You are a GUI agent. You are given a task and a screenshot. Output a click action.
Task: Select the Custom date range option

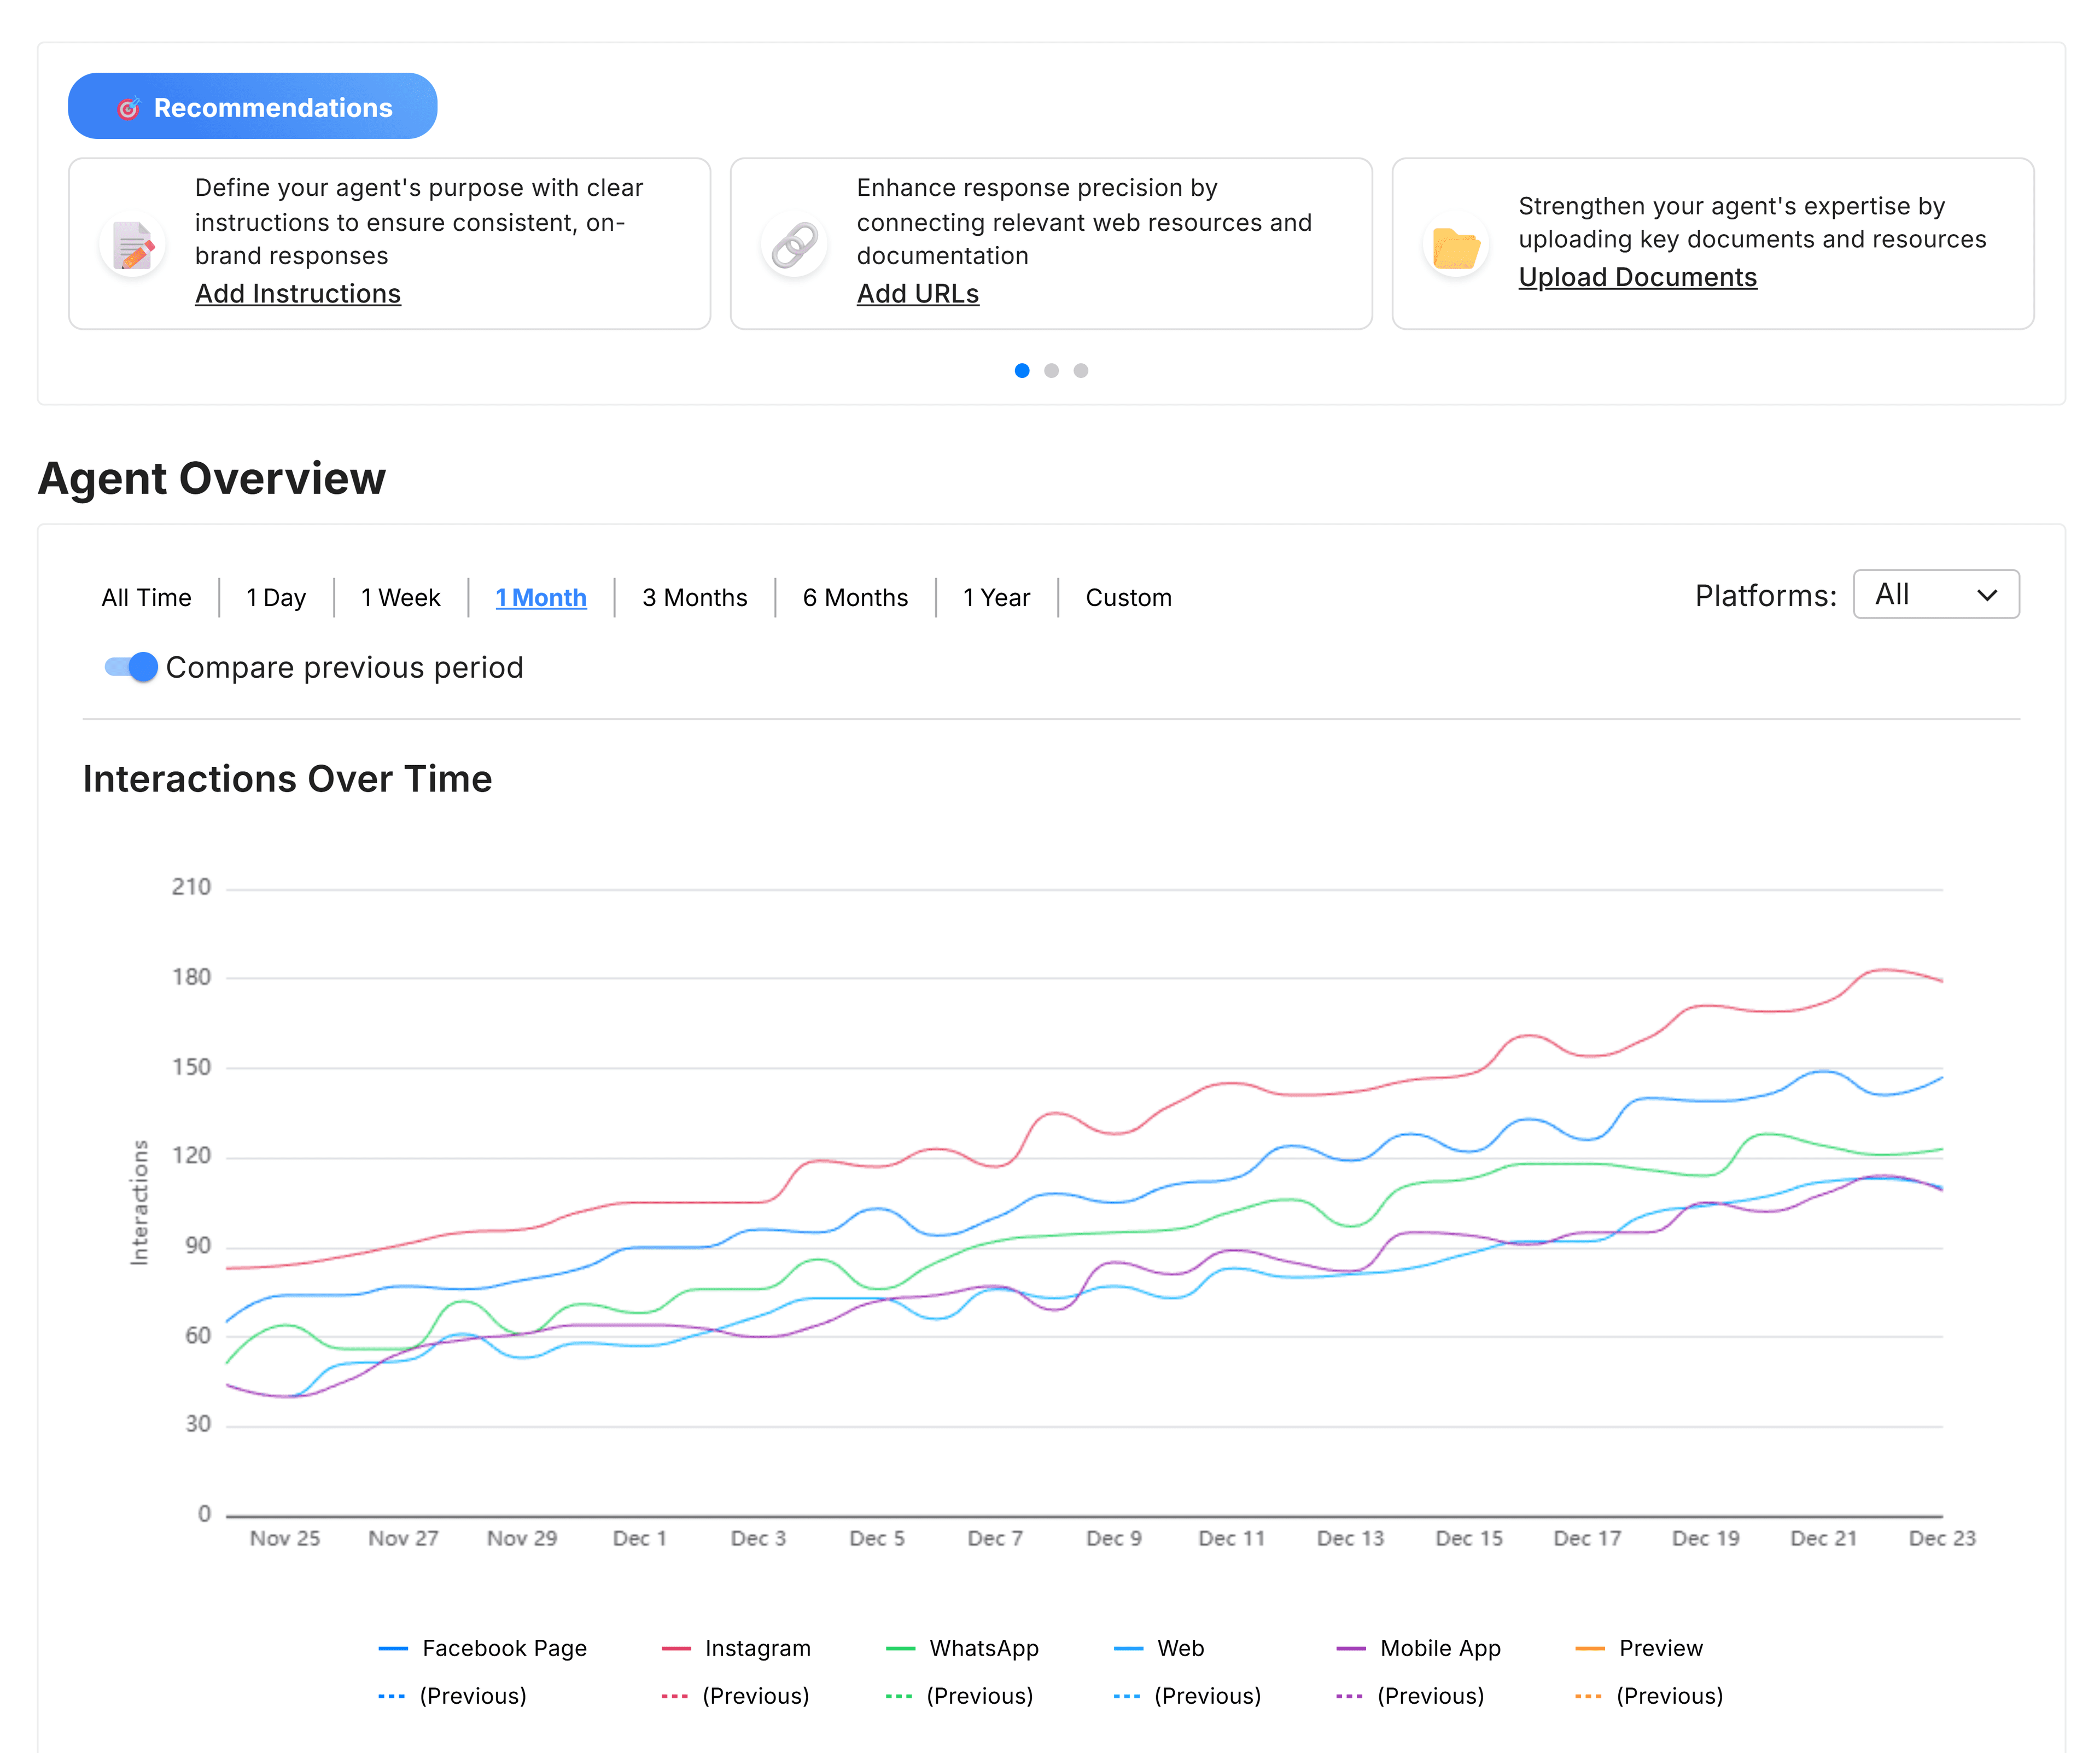(x=1128, y=598)
